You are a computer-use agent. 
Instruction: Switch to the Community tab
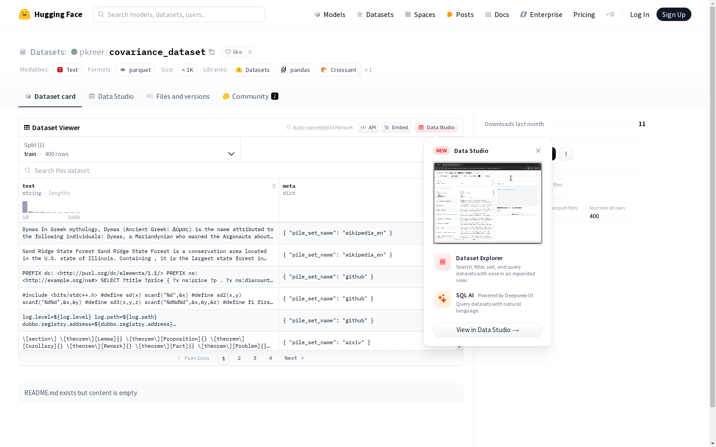pyautogui.click(x=250, y=96)
